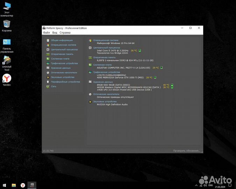The height and width of the screenshot is (189, 236).
Task: Click the sidebar CPU chip icon
Action: click(x=48, y=49)
